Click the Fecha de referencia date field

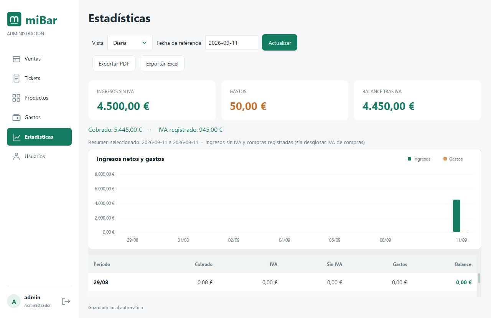(232, 43)
